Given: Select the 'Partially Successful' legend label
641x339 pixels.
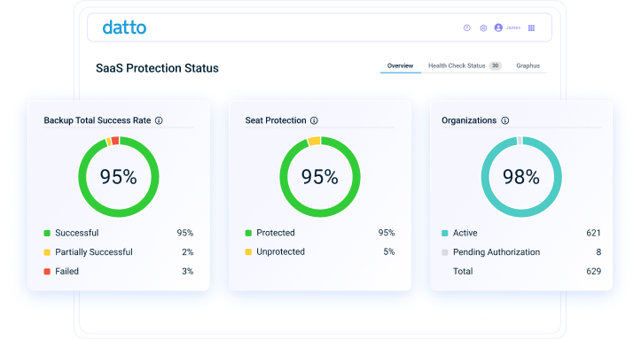Looking at the screenshot, I should tap(94, 252).
